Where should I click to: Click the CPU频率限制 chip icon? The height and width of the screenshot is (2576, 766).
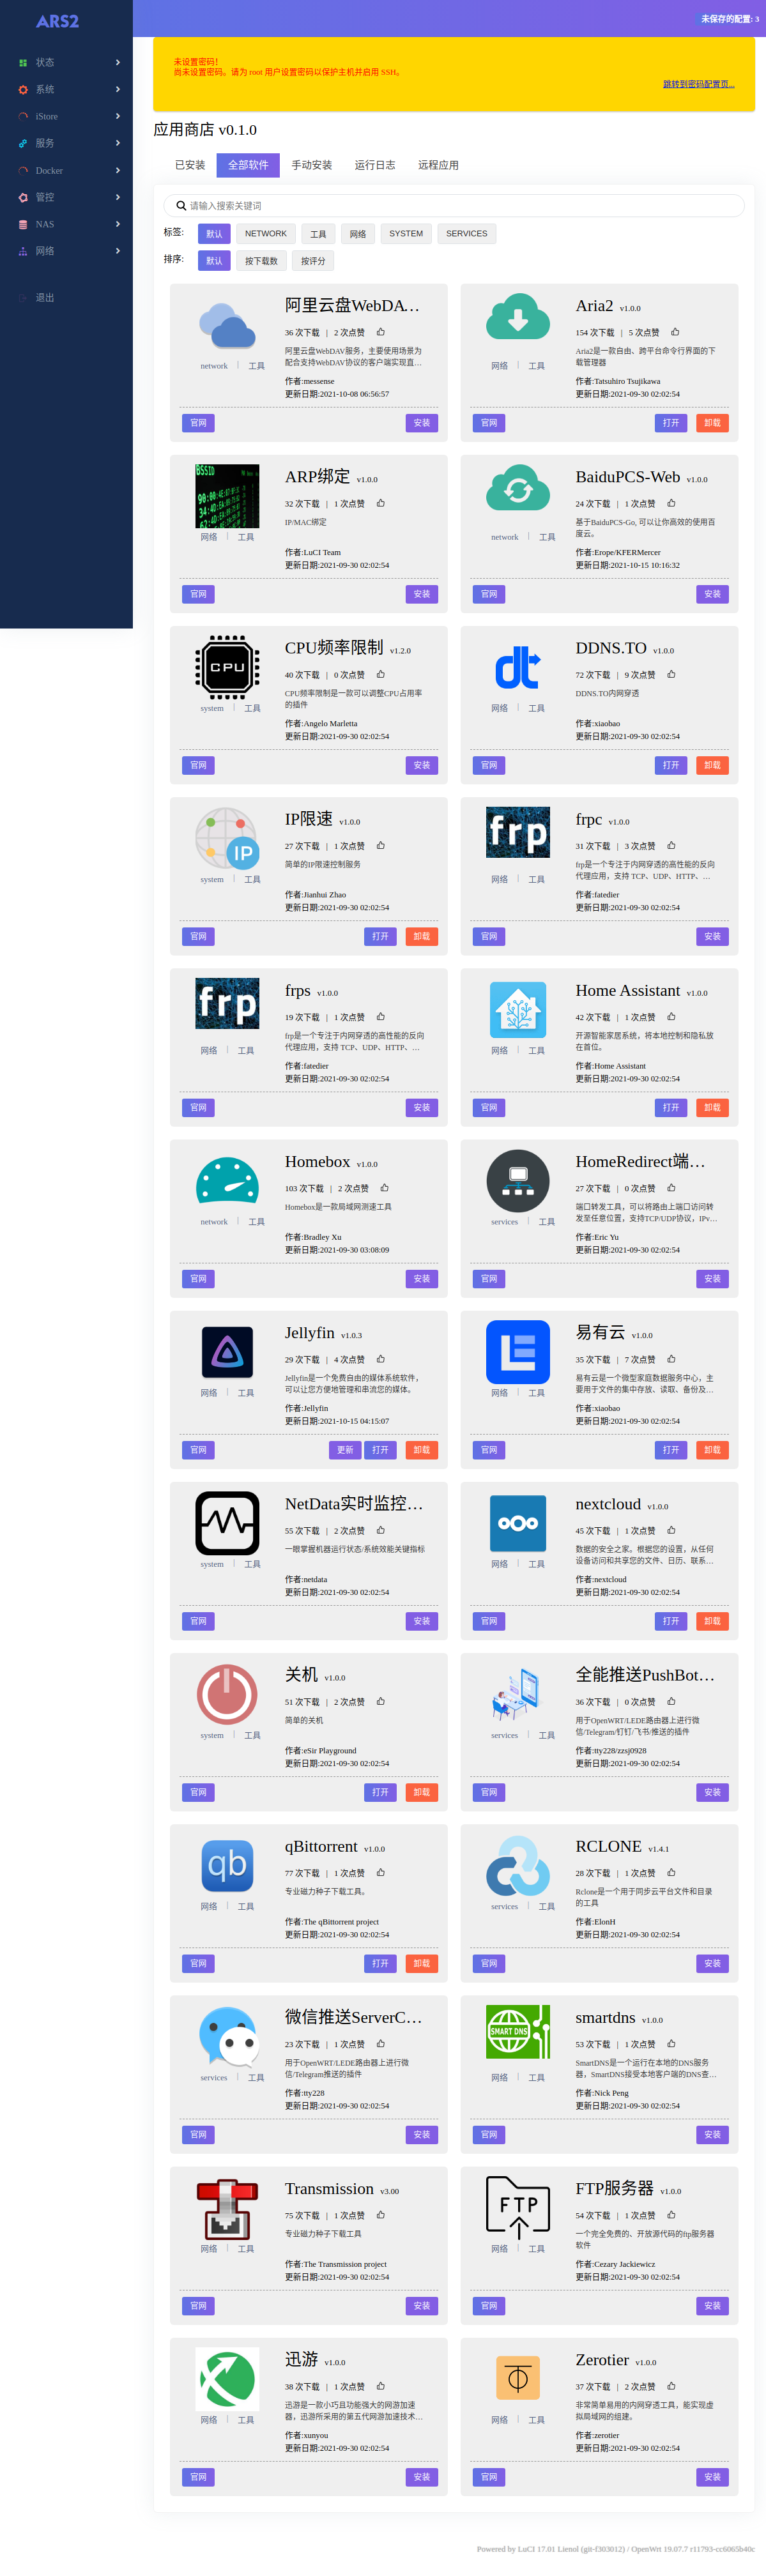pos(227,666)
